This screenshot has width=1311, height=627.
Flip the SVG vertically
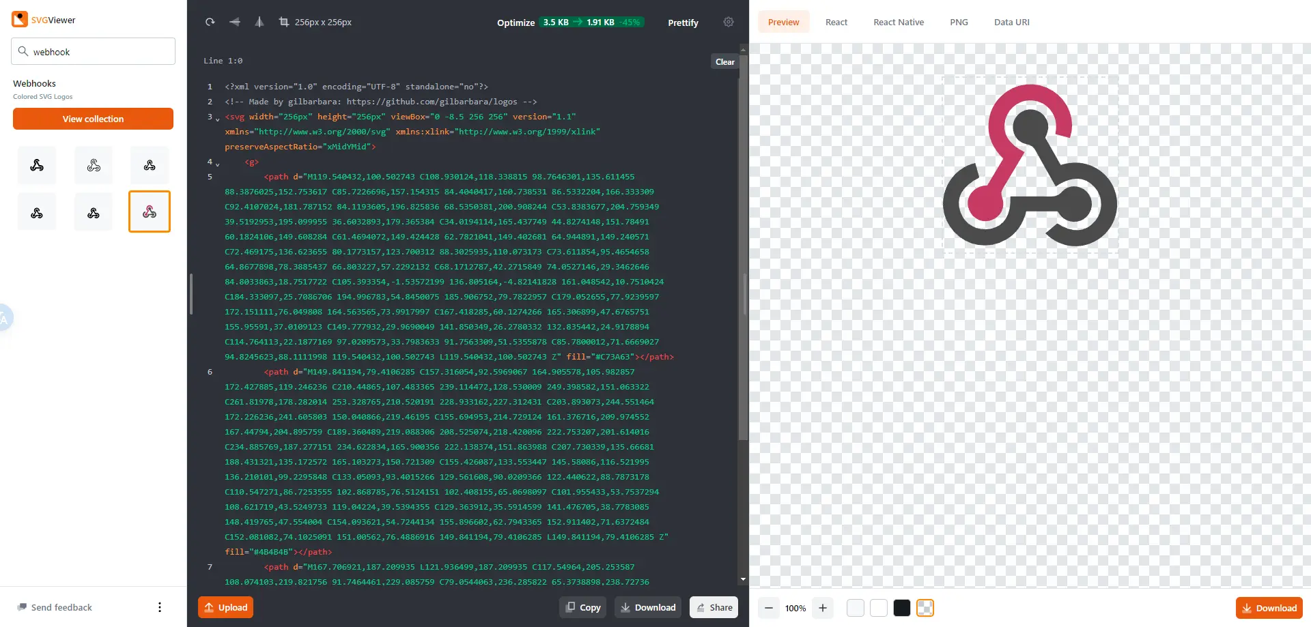click(259, 22)
